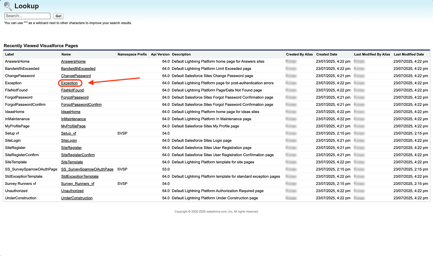Open the SiteRegisterConfirm link
433x256 pixels.
(78, 155)
